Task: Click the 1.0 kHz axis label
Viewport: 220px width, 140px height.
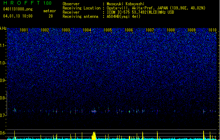Action: pyautogui.click(x=3, y=63)
